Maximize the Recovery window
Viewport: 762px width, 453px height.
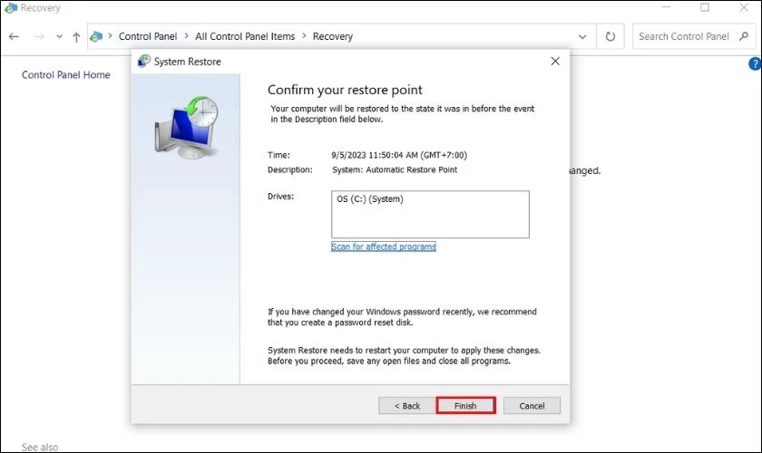(x=705, y=7)
